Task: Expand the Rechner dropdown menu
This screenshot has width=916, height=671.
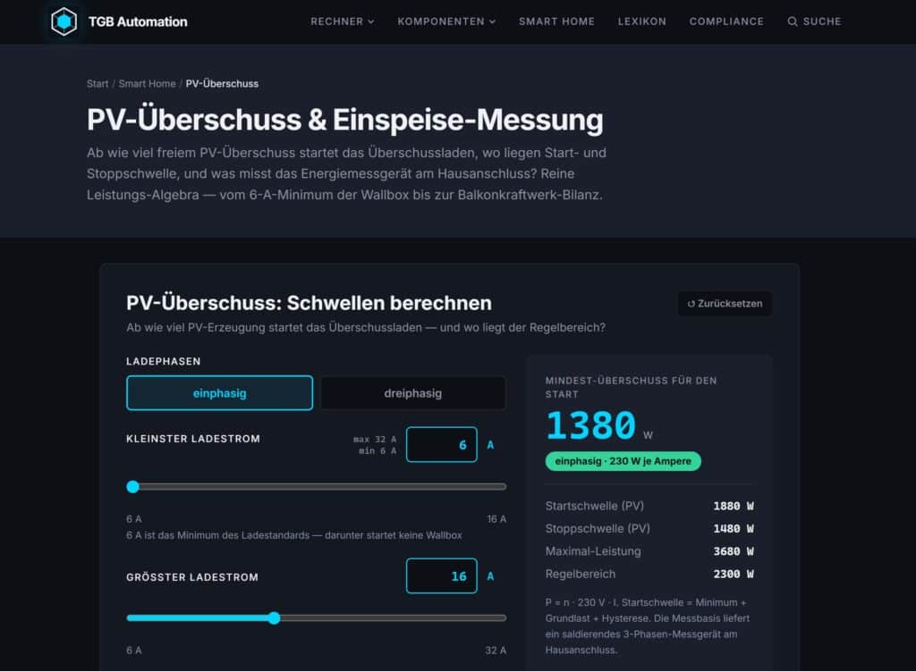Action: click(343, 21)
